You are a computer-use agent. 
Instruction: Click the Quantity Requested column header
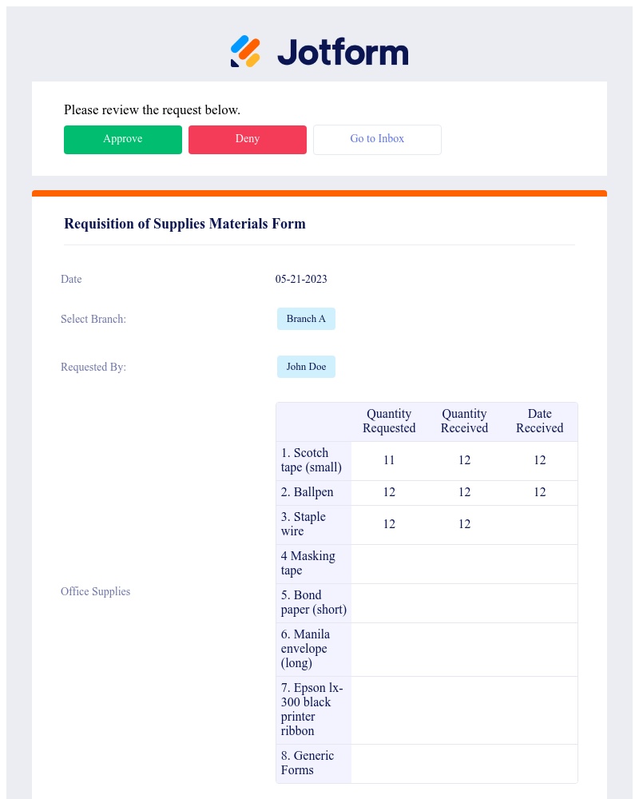point(389,421)
